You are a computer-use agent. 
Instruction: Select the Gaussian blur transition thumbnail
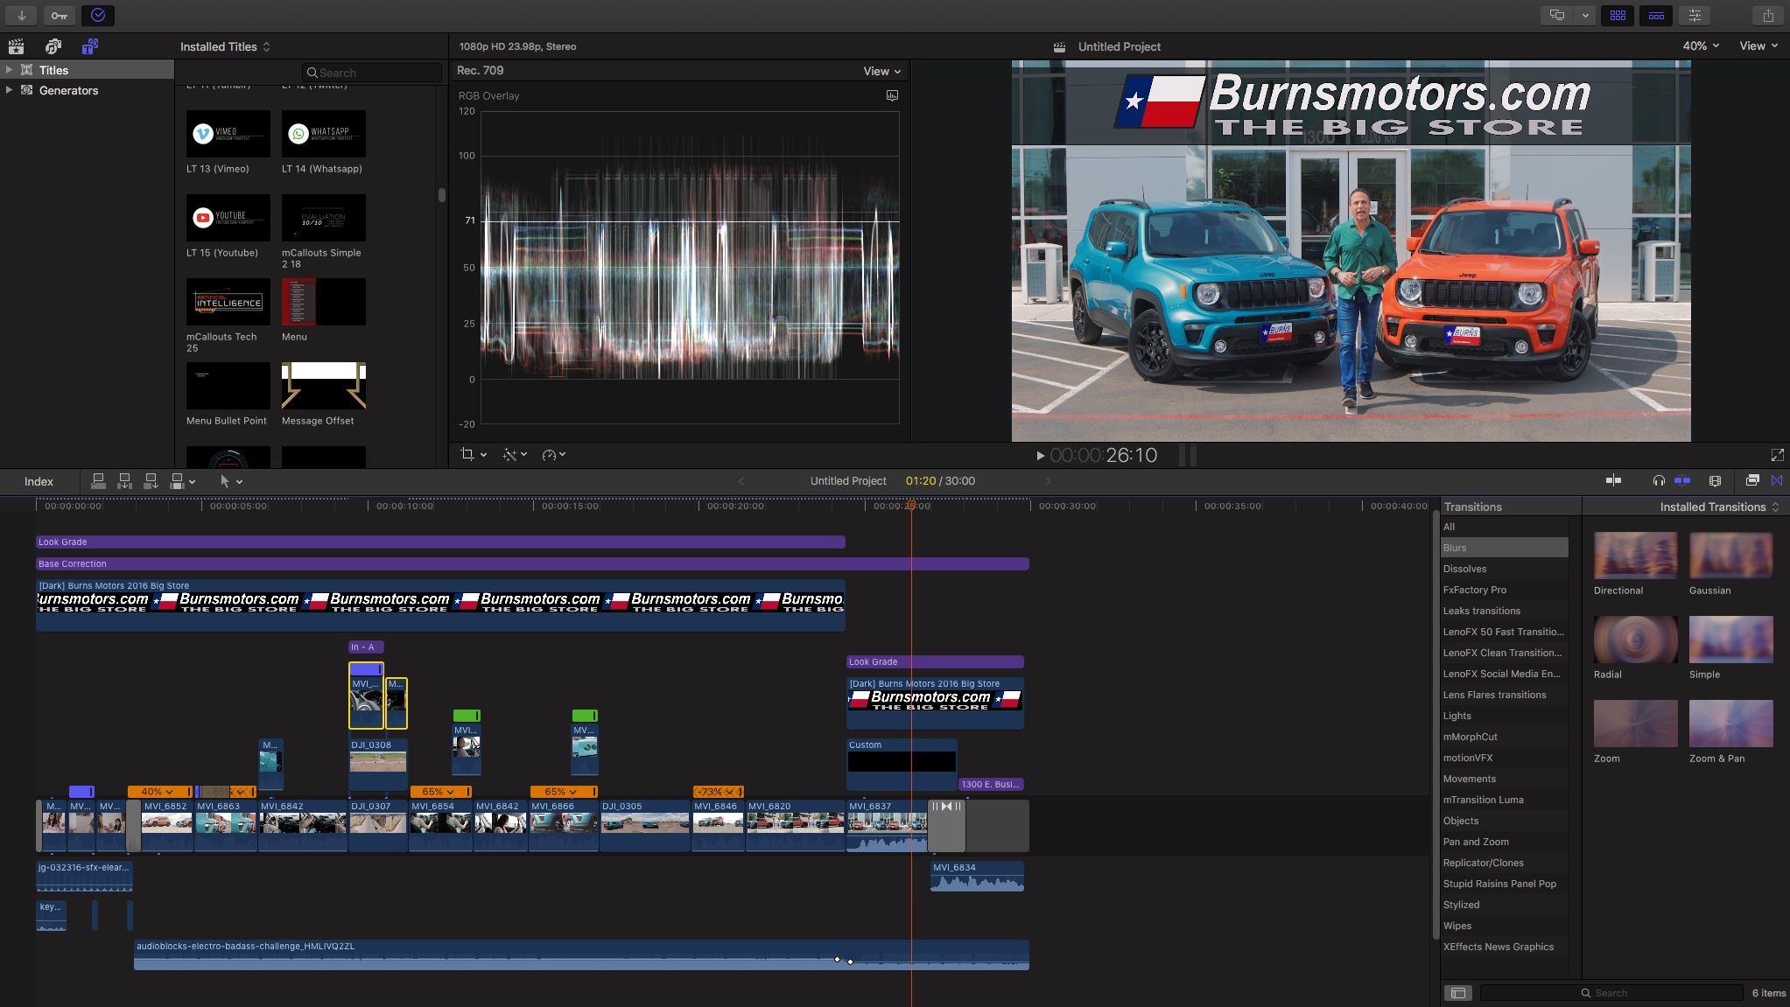click(x=1730, y=556)
